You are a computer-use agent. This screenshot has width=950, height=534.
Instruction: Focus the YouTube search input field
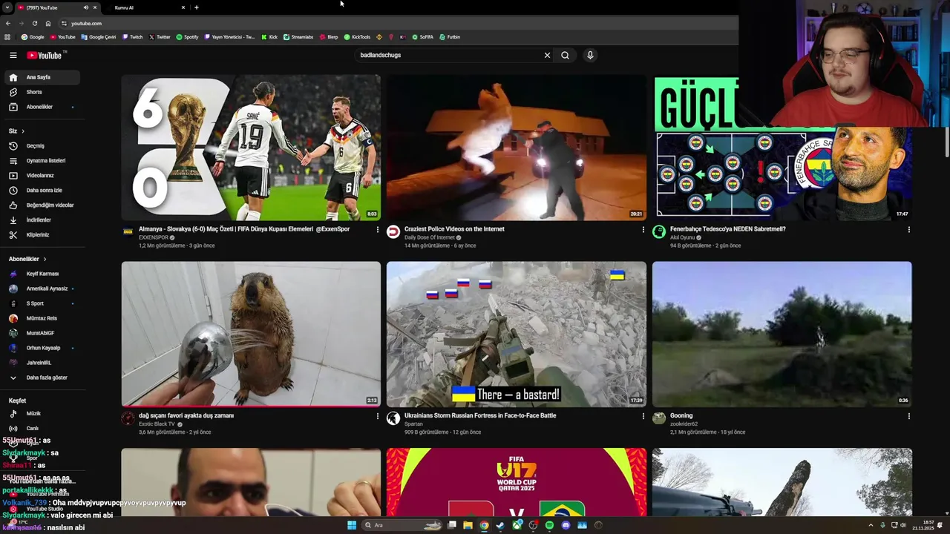[449, 55]
